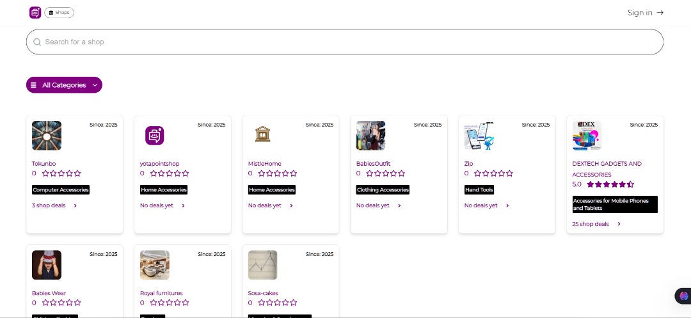Image resolution: width=691 pixels, height=318 pixels.
Task: Click No deals yet on the MistleHome card
Action: [x=264, y=205]
